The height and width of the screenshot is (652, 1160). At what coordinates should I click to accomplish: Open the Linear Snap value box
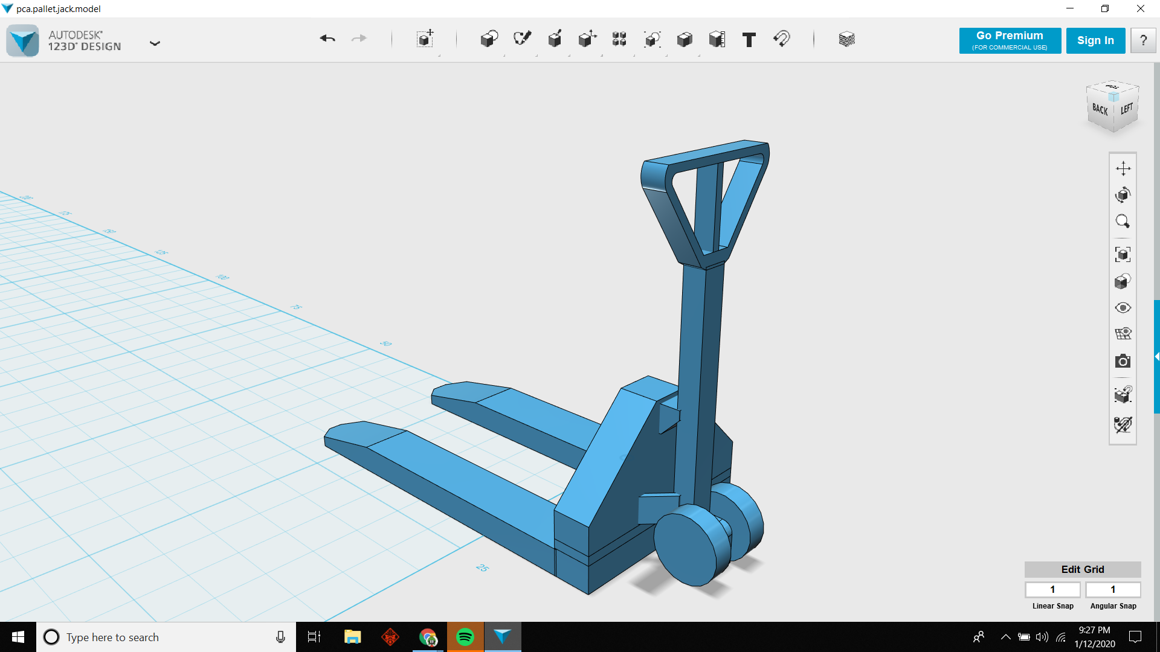[x=1052, y=589]
